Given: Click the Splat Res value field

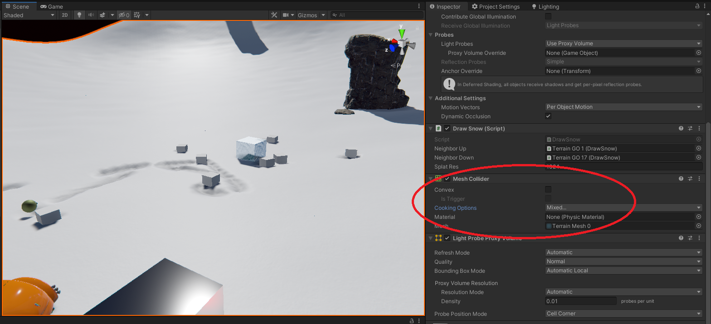Looking at the screenshot, I should click(624, 166).
